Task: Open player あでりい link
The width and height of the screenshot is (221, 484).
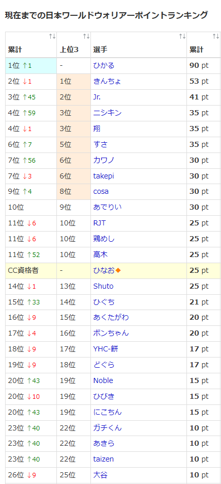Action: pos(107,207)
